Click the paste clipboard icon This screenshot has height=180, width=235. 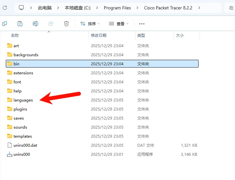coord(20,24)
